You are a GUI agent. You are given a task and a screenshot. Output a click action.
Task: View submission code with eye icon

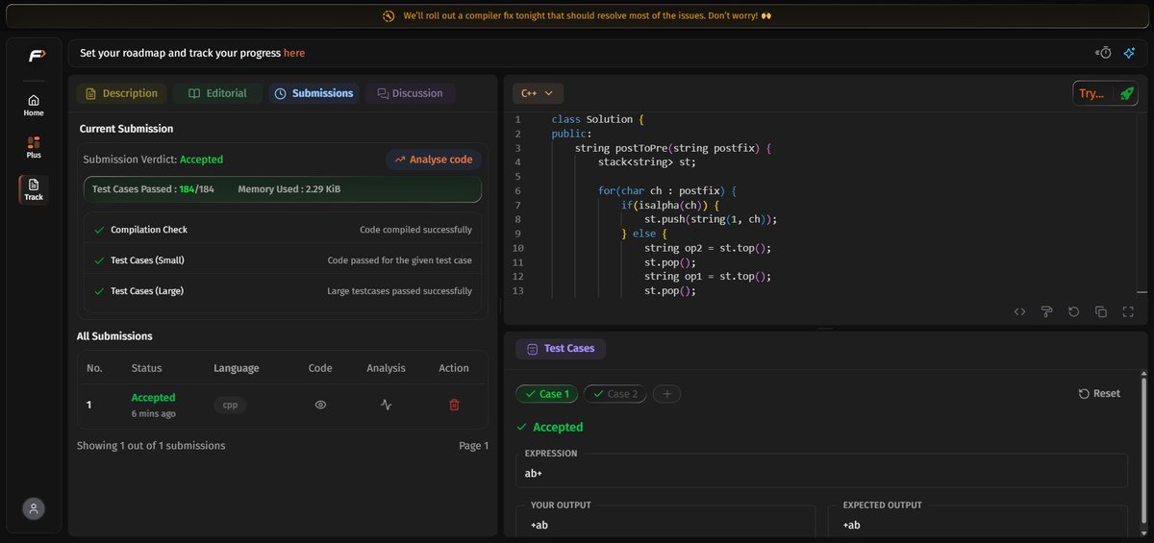pyautogui.click(x=321, y=405)
